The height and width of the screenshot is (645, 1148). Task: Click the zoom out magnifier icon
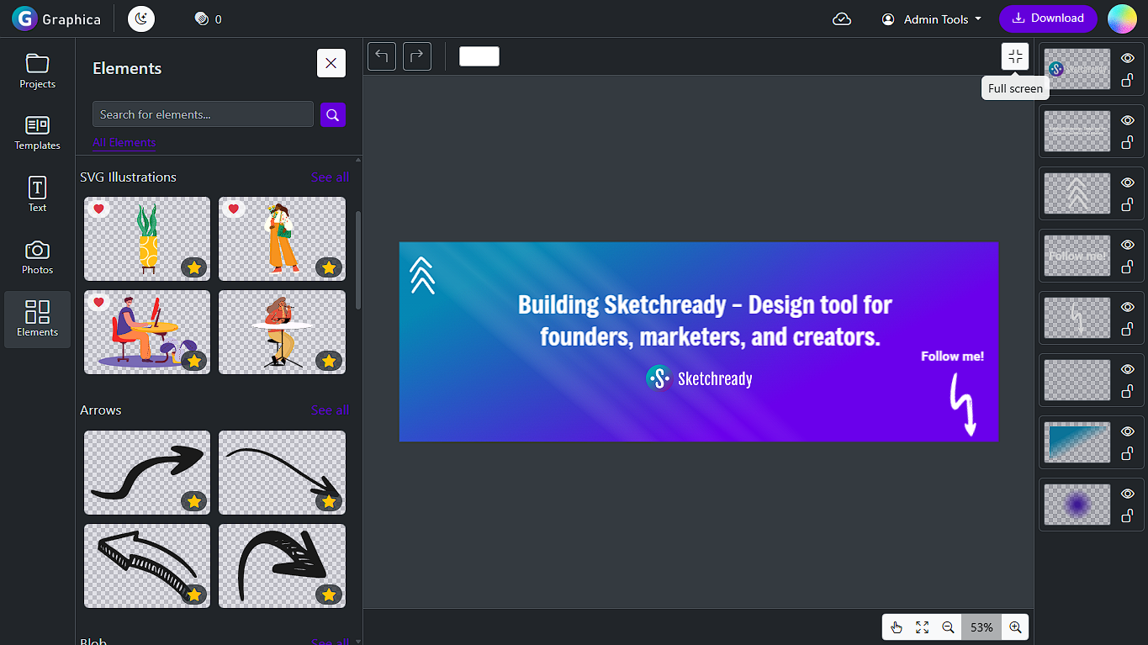coord(948,627)
